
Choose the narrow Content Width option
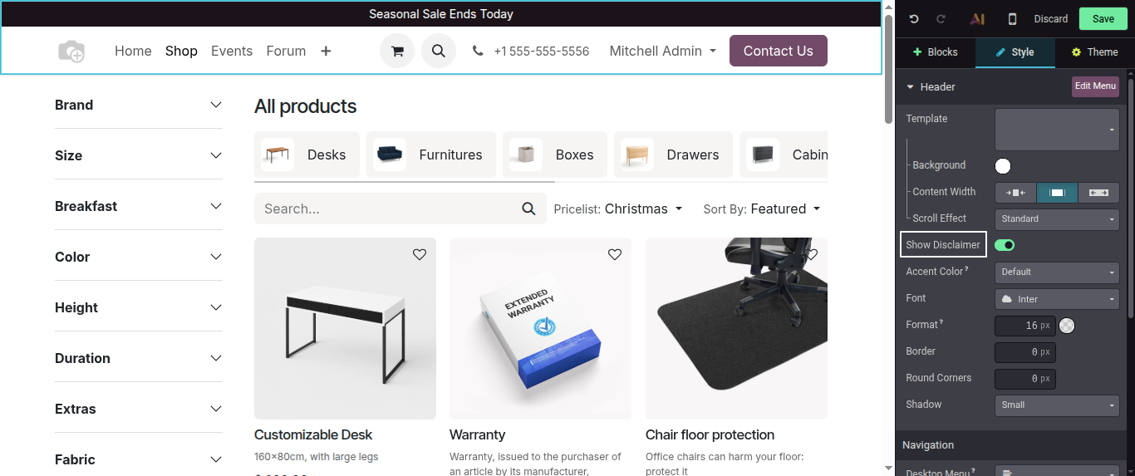coord(1015,193)
